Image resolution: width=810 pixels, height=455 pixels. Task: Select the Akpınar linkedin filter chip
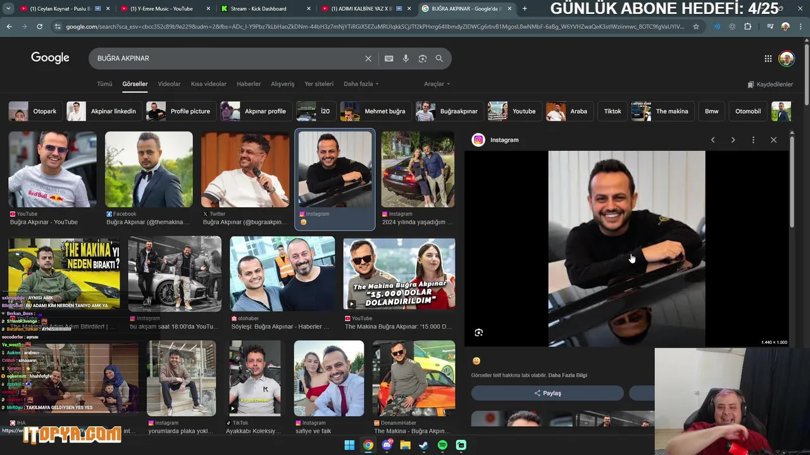click(x=104, y=111)
